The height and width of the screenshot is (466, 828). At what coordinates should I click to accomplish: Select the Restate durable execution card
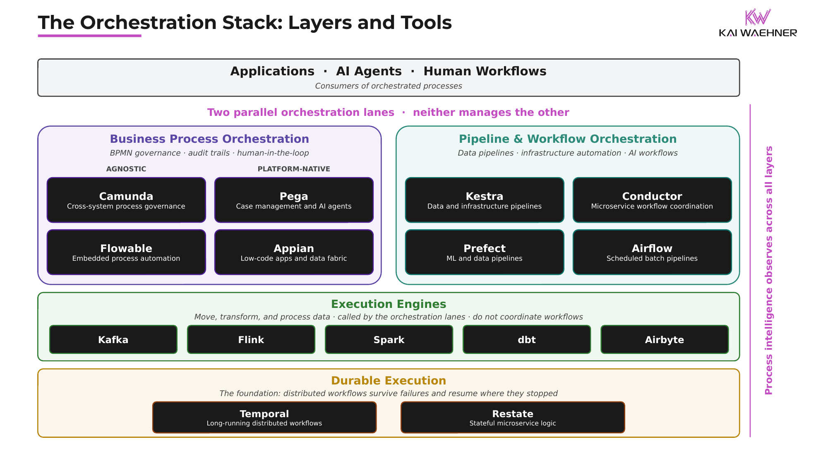513,418
